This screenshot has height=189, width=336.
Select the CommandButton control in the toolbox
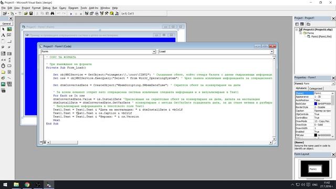(9, 41)
